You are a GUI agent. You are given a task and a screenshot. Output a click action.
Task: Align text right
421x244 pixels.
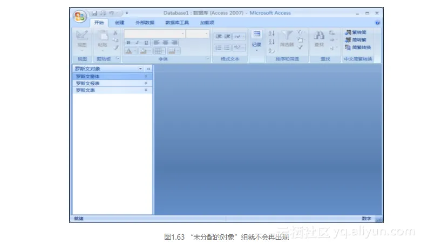click(174, 43)
